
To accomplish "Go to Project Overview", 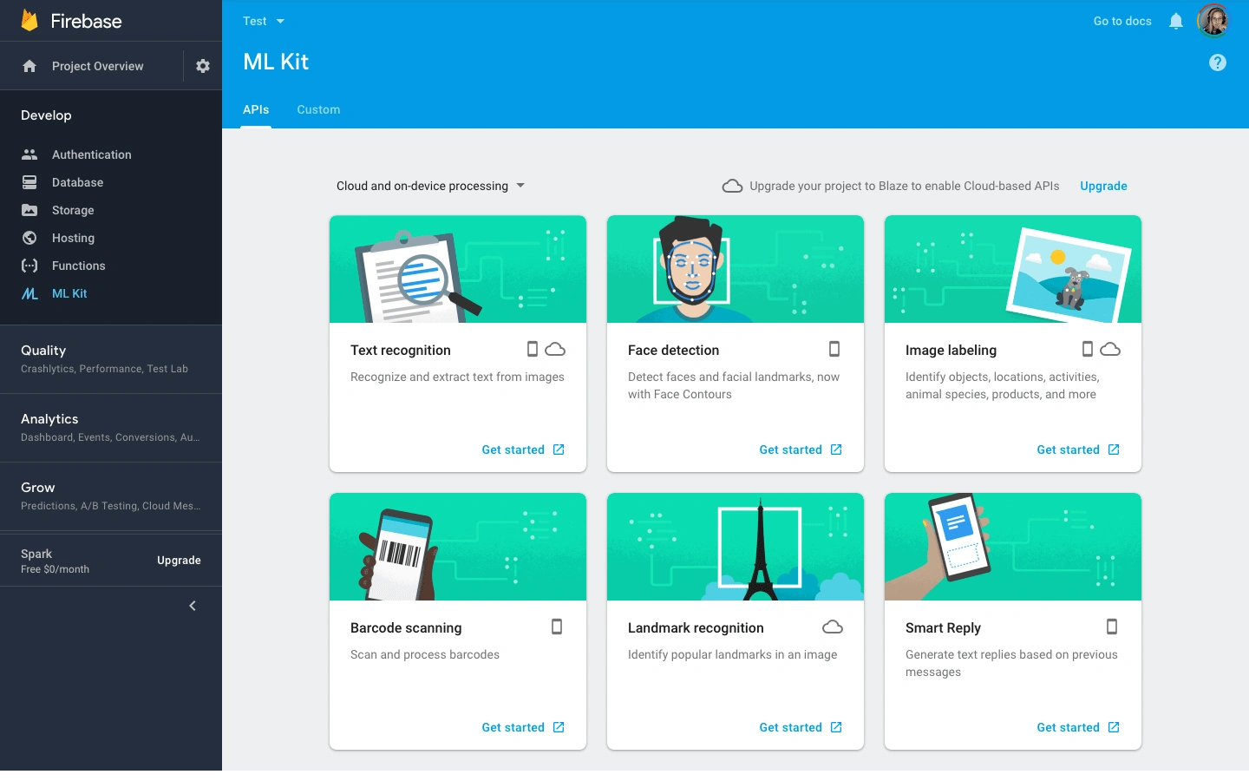I will (97, 66).
